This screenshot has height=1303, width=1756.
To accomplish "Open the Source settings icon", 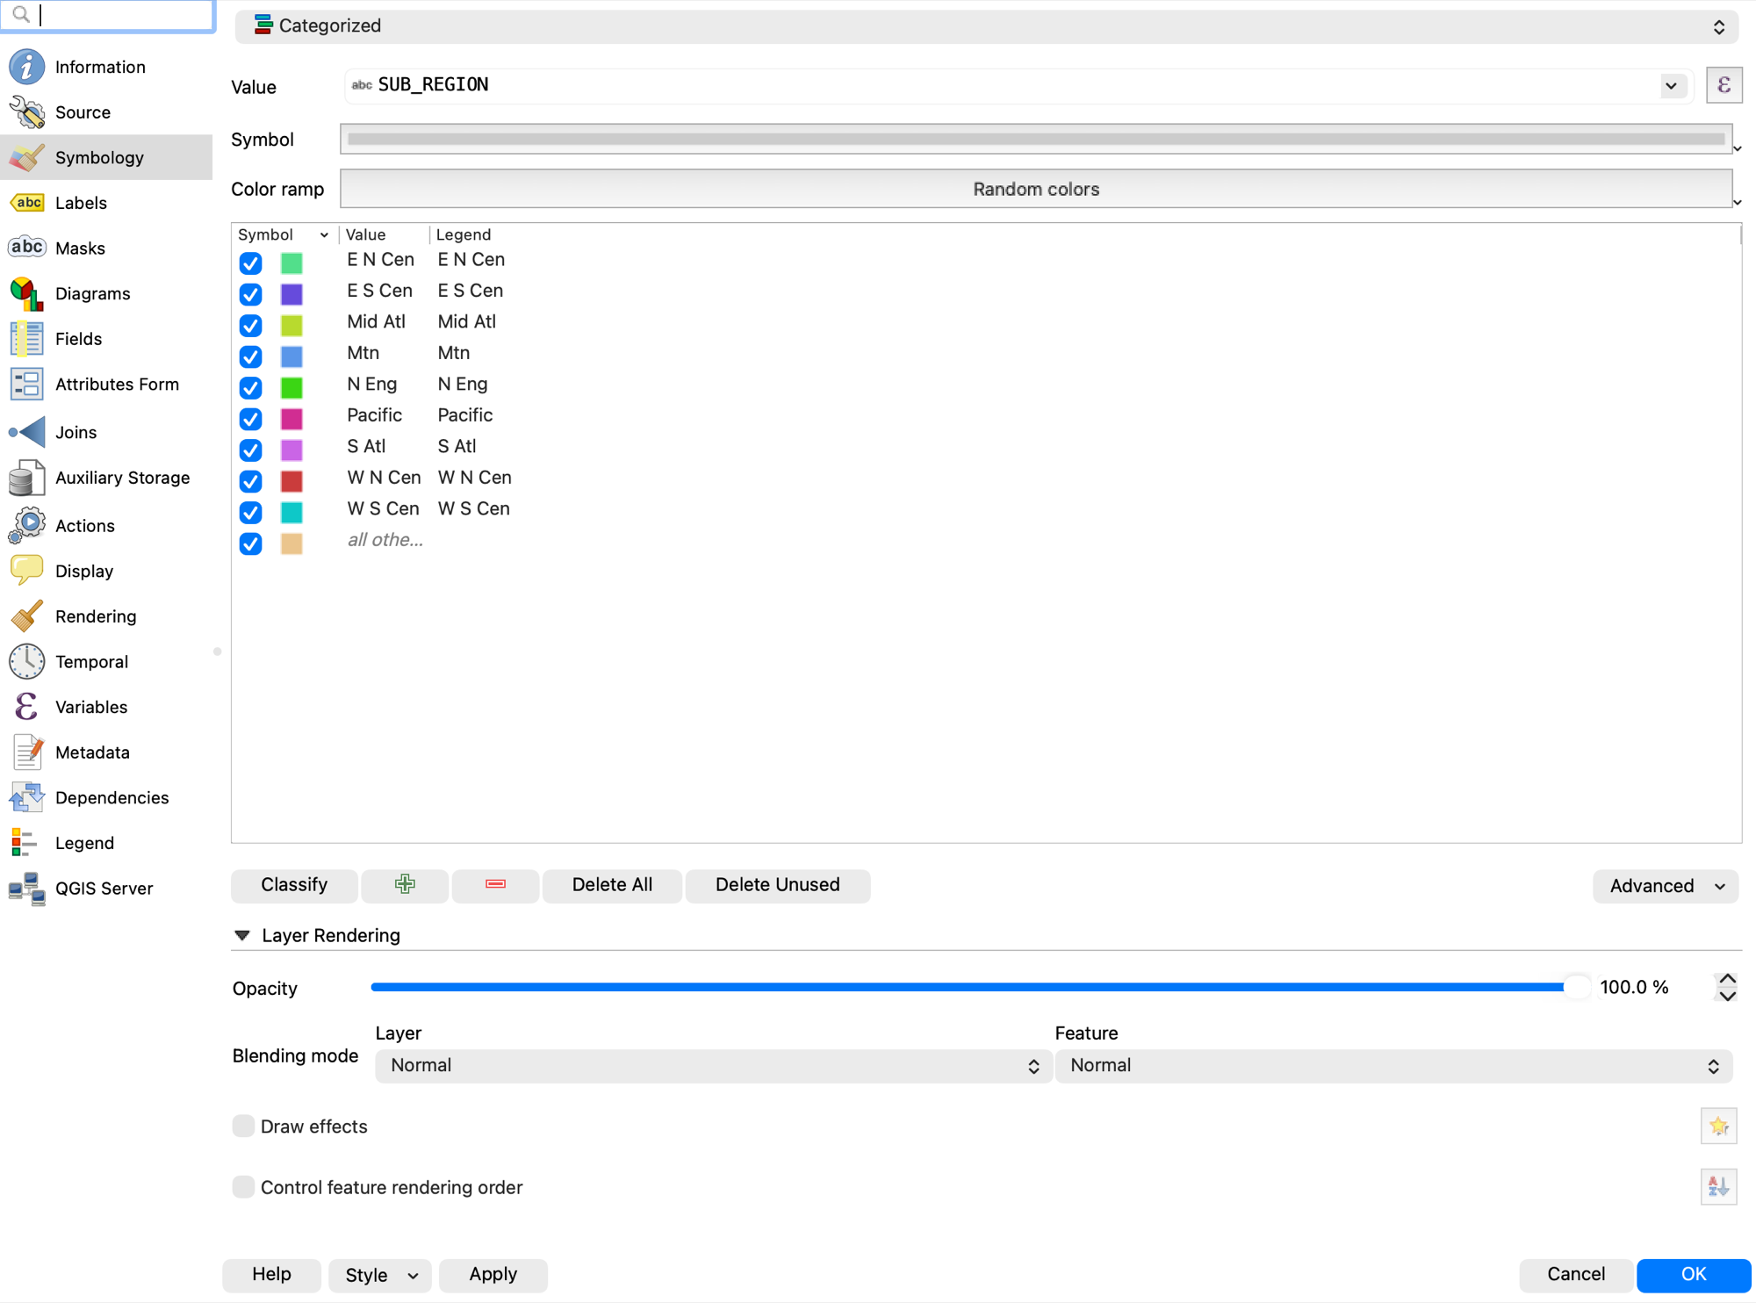I will pyautogui.click(x=26, y=112).
